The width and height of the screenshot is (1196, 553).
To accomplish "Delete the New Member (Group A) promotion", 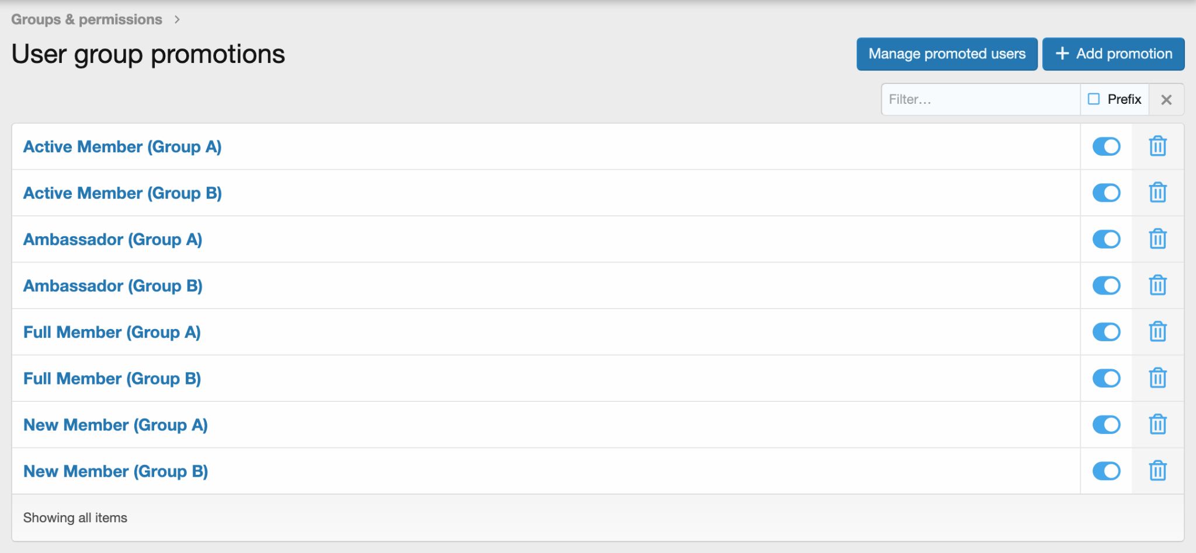I will coord(1157,425).
